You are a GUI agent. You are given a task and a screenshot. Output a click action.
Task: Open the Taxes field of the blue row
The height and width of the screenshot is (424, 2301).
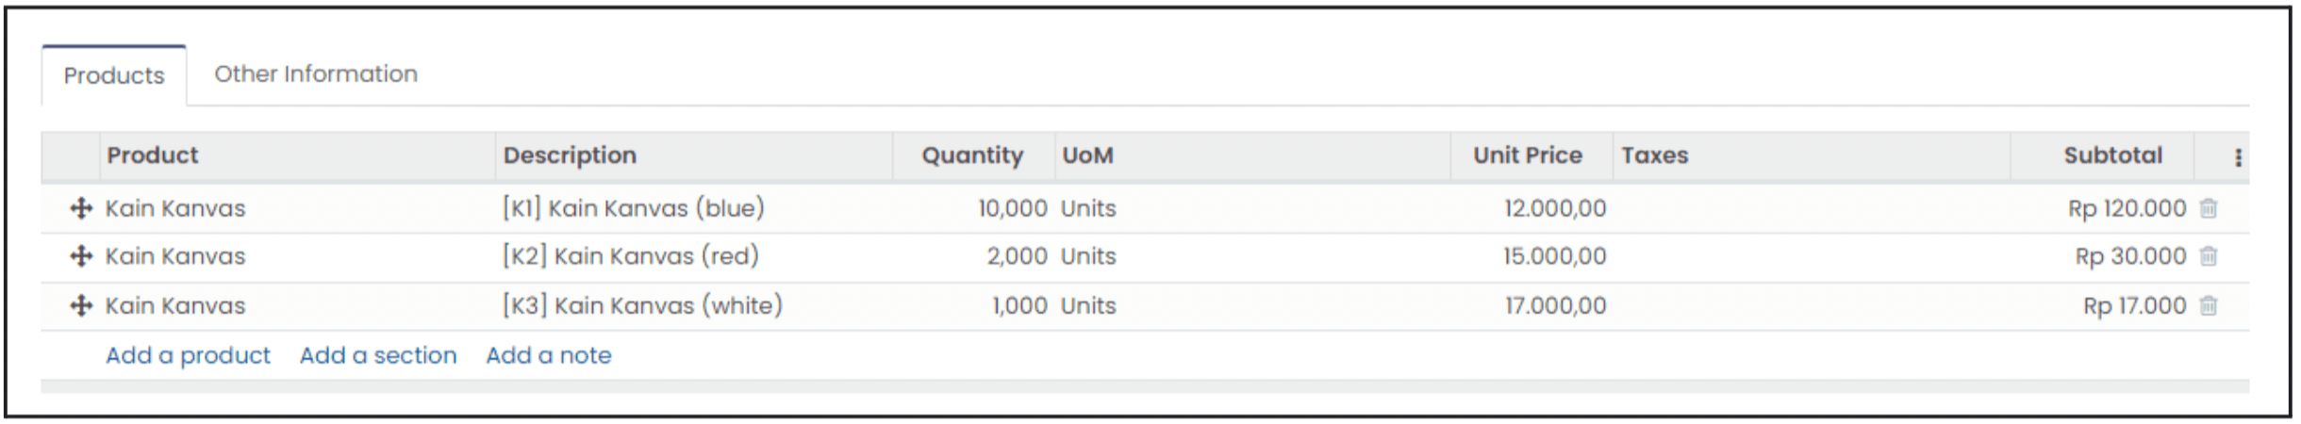[1812, 208]
